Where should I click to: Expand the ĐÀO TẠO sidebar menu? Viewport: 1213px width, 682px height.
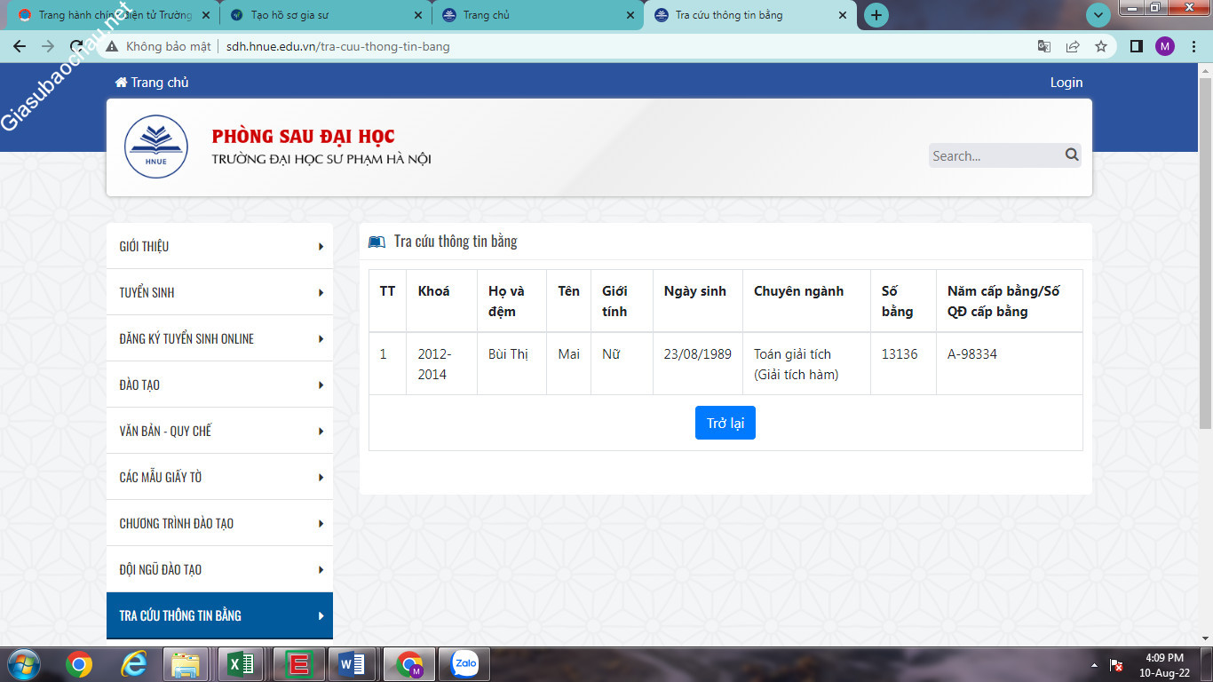click(219, 385)
